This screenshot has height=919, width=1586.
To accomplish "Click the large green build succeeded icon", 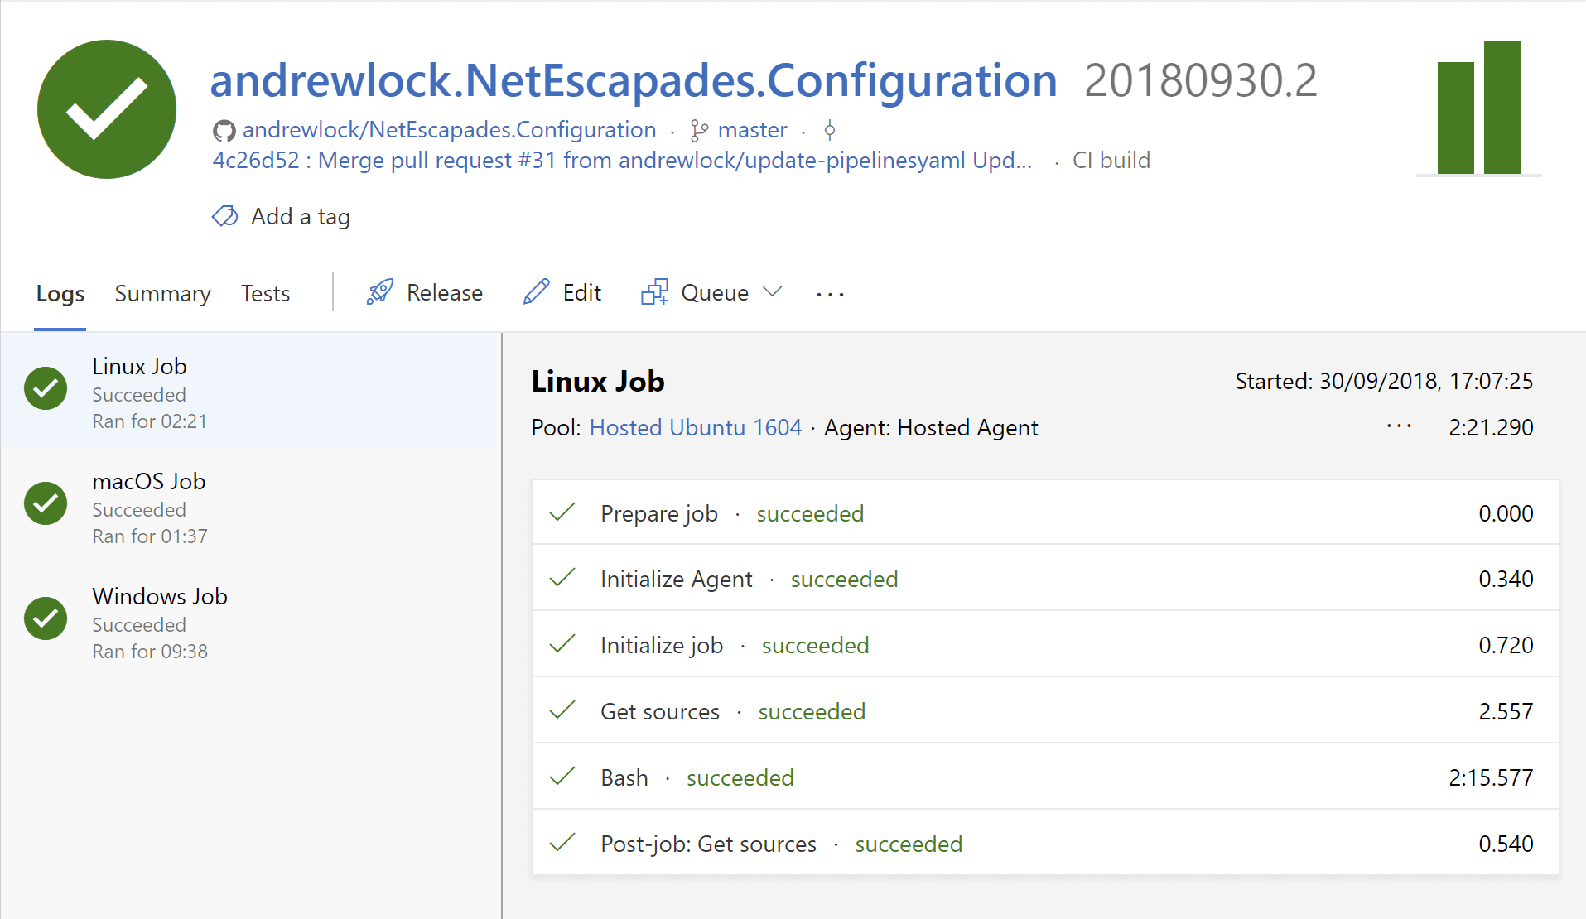I will (107, 109).
